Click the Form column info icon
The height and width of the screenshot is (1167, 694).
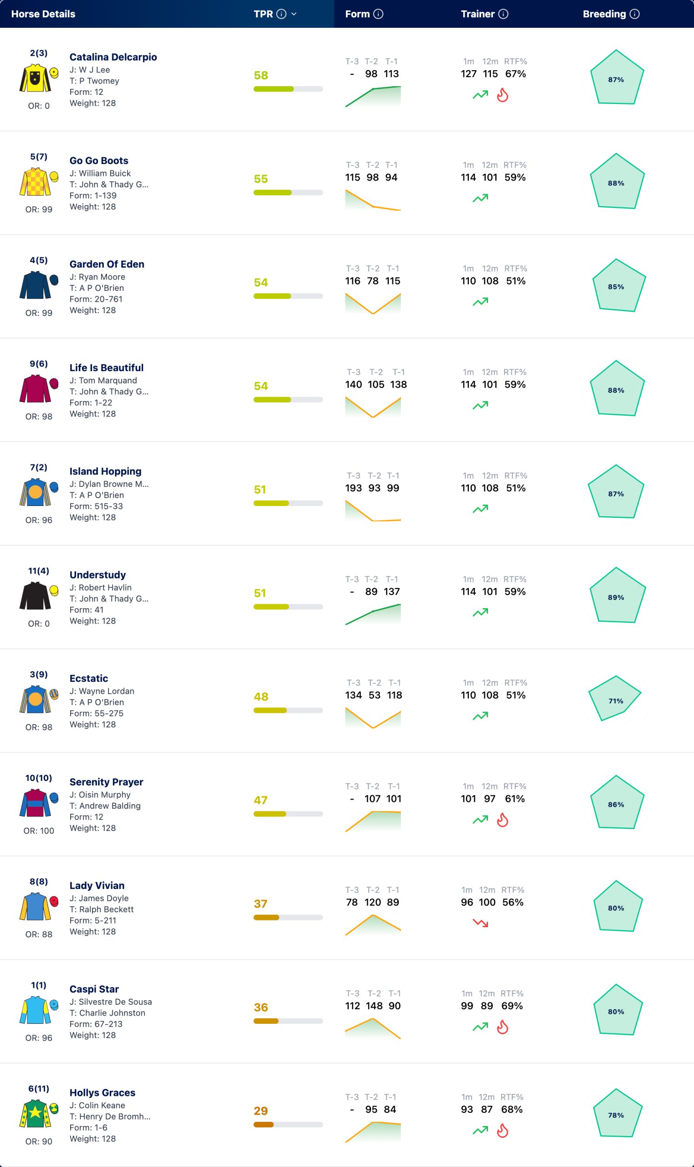click(x=378, y=14)
